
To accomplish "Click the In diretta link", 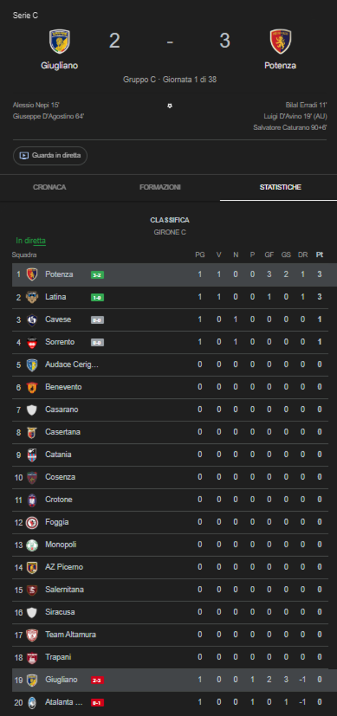I will point(31,241).
